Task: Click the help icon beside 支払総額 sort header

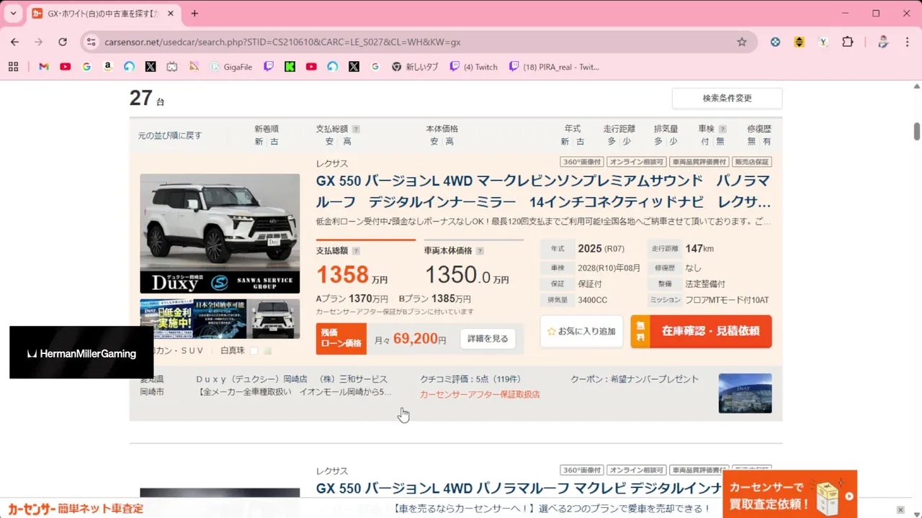Action: [356, 129]
